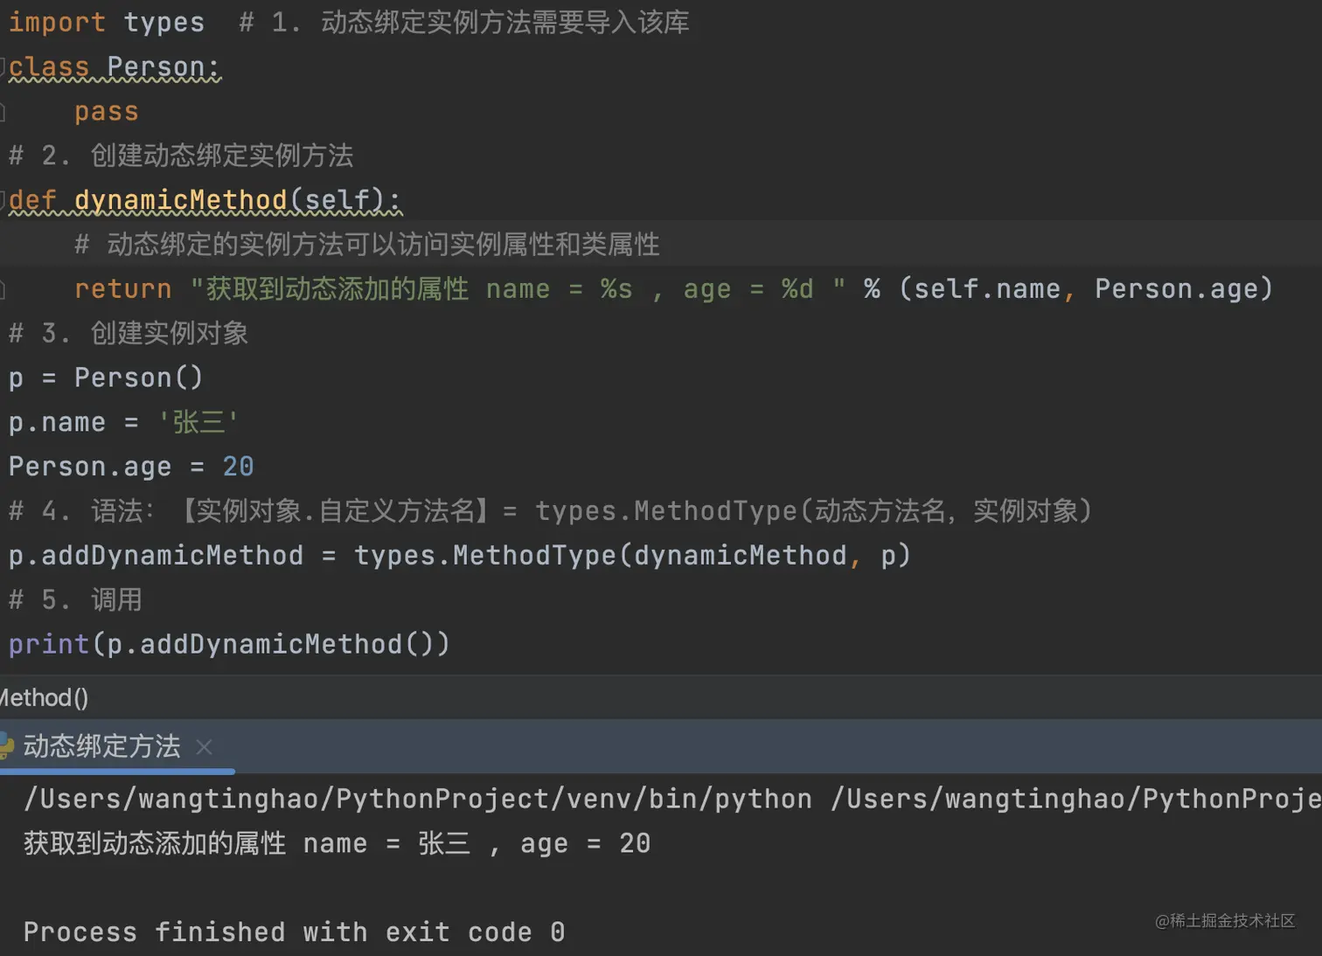This screenshot has width=1322, height=956.
Task: Click 'def dynamicMethod(self):' definition line
Action: pyautogui.click(x=205, y=200)
